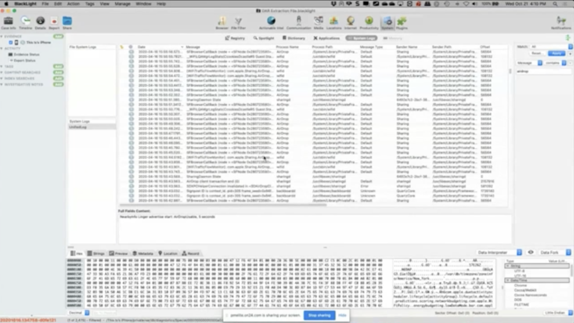This screenshot has width=574, height=323.
Task: Open the Timeline view
Action: [25, 22]
